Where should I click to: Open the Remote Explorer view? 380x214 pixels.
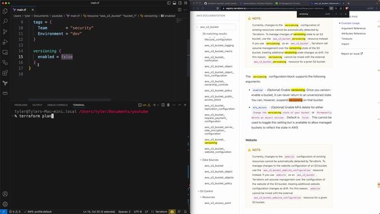click(5, 52)
